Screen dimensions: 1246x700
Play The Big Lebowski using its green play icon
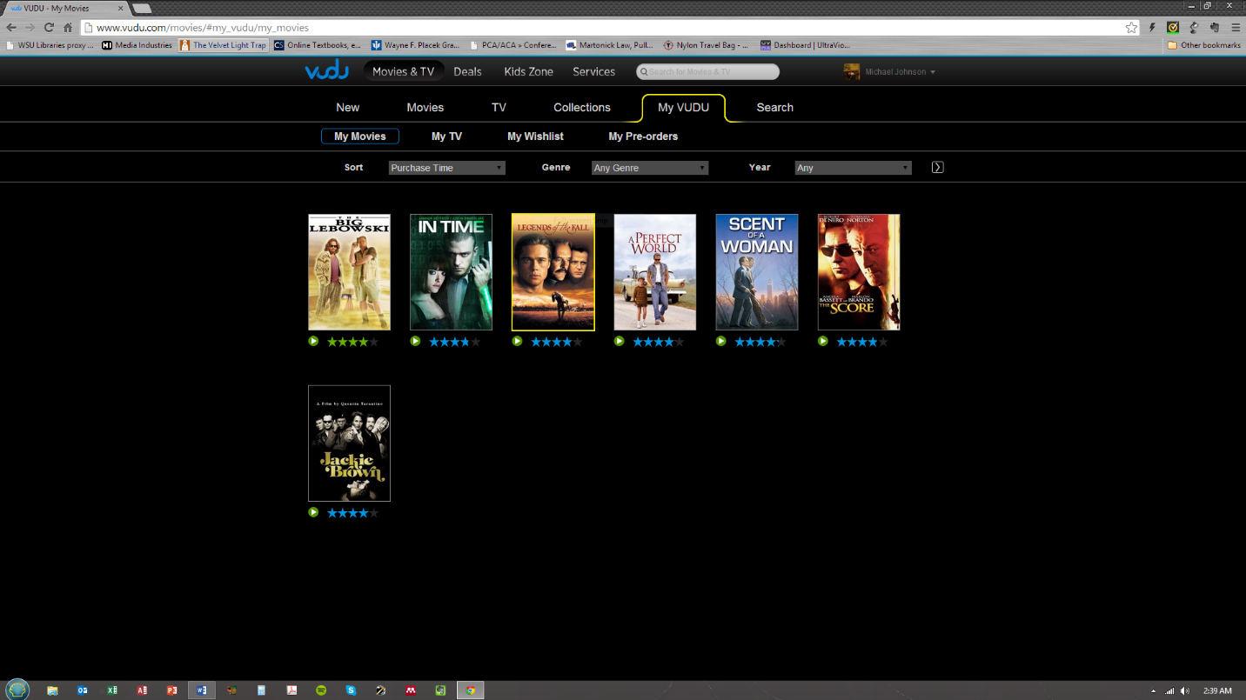point(313,341)
